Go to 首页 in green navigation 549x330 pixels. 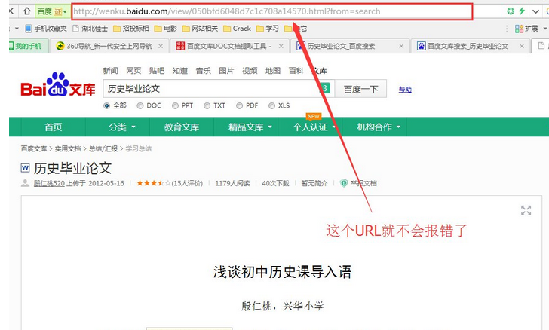(54, 127)
